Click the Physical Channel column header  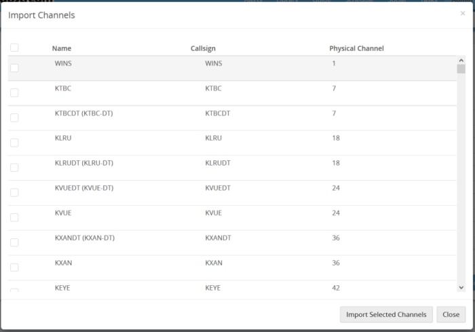[x=356, y=48]
